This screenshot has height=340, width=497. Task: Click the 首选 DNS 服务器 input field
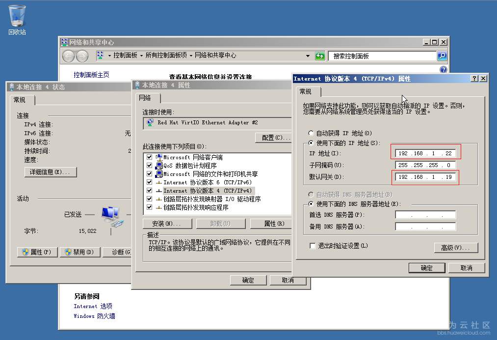[425, 215]
